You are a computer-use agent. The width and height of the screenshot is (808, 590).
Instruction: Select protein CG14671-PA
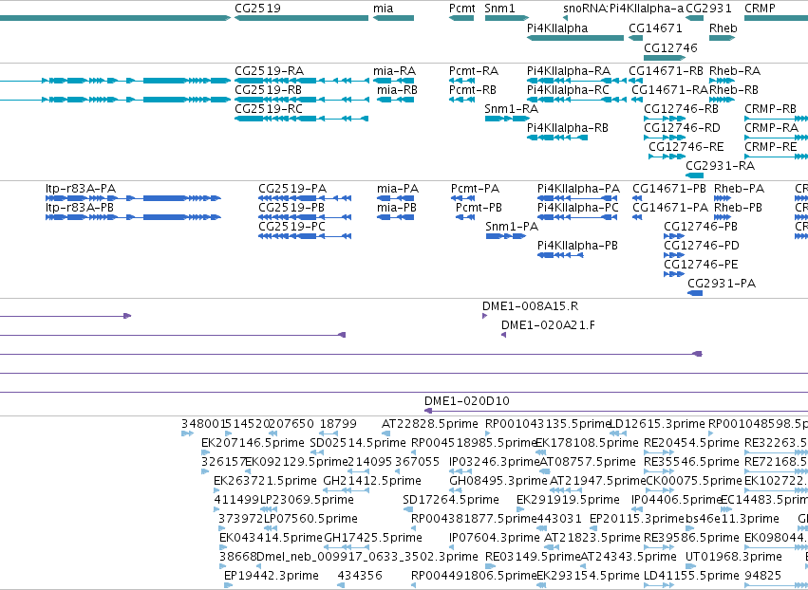pos(637,217)
